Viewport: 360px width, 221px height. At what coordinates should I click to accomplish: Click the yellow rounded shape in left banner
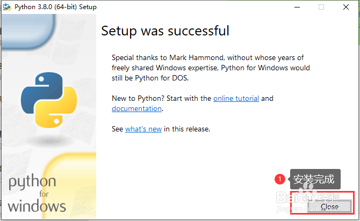(x=69, y=186)
